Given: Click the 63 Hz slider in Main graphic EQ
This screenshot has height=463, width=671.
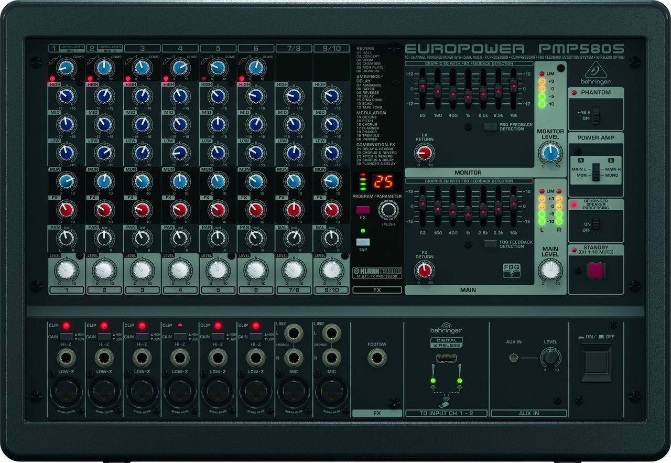Looking at the screenshot, I should click(x=422, y=203).
